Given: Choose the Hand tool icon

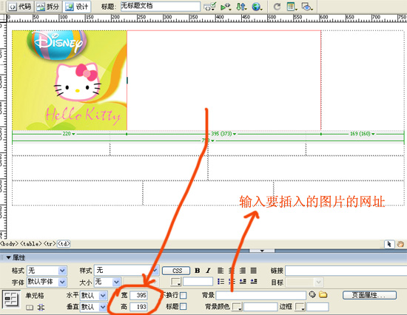Looking at the screenshot, I should 400,244.
